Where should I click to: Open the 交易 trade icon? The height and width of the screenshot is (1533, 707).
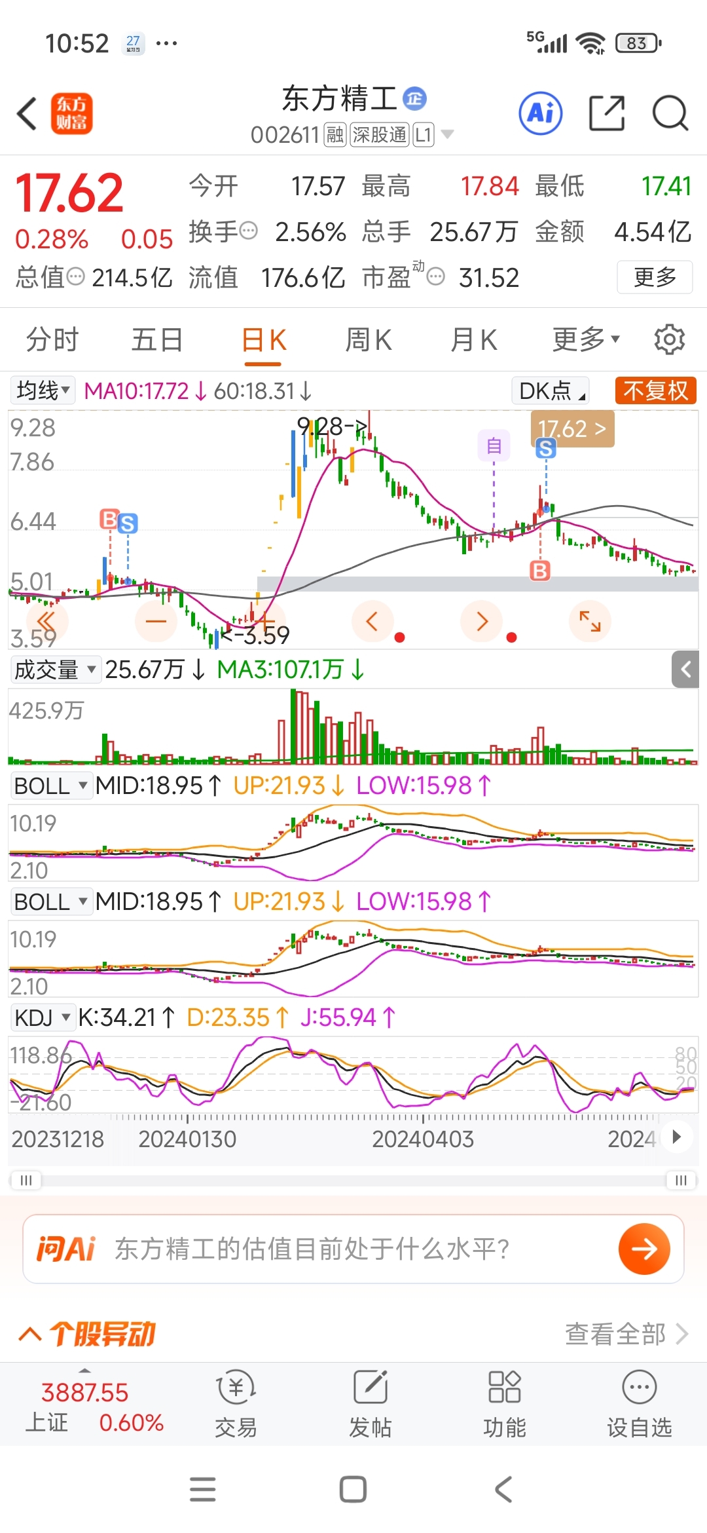click(236, 1404)
